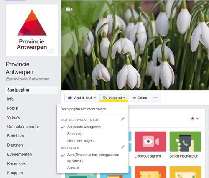Click Deze pagina niet meer volgen
This screenshot has width=209, height=178.
83,109
